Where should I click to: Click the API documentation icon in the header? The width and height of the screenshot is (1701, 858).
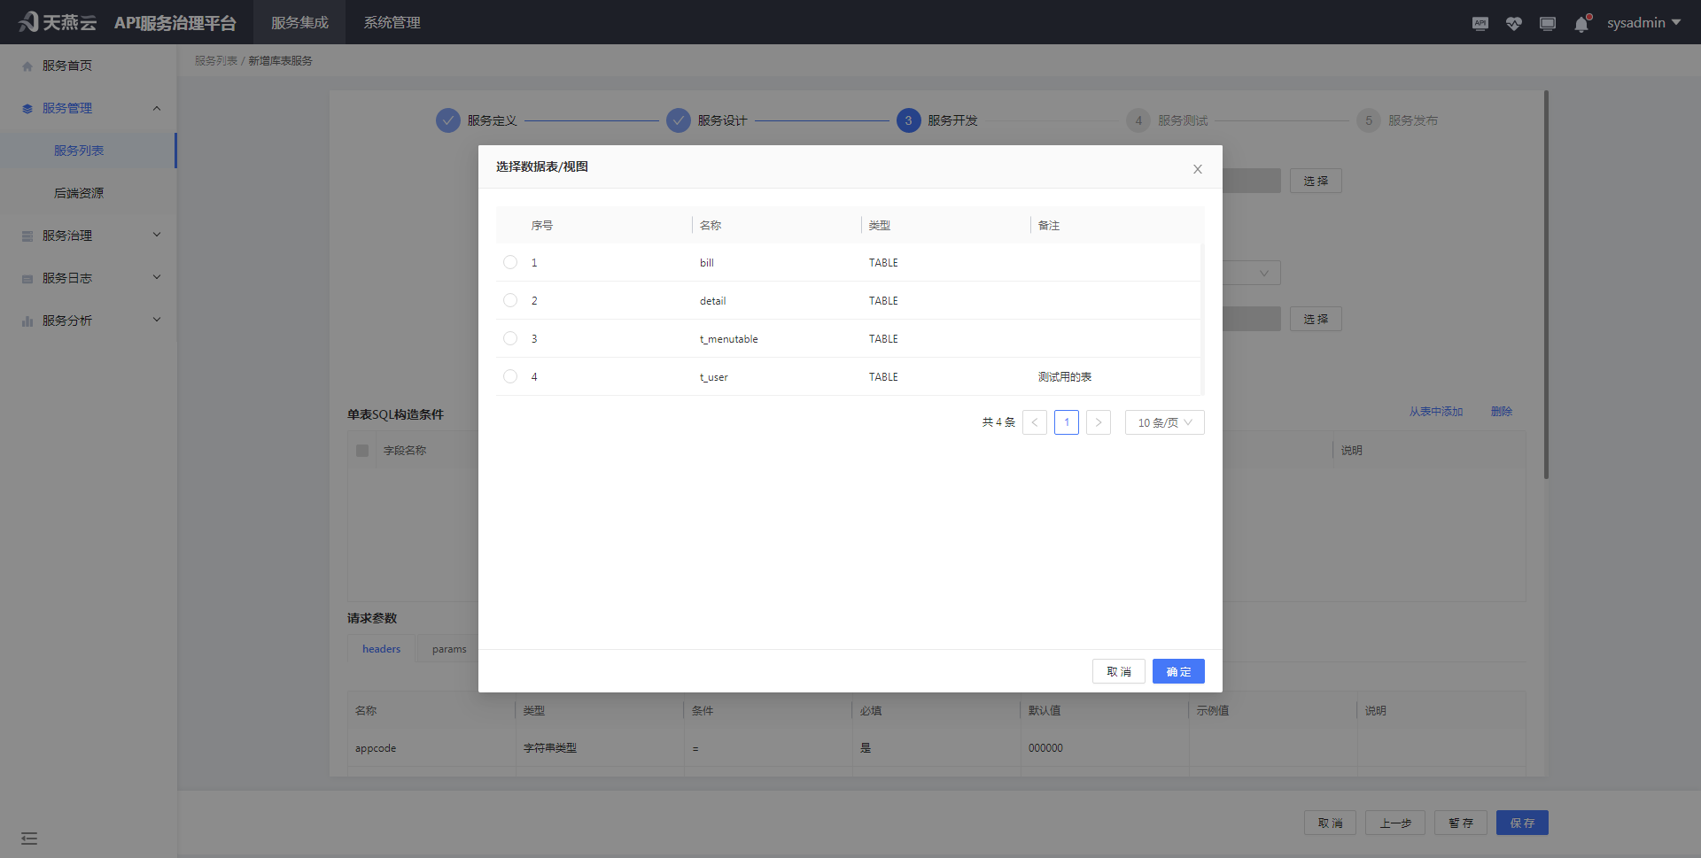[x=1480, y=23]
